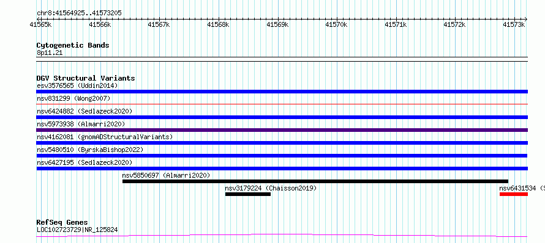Click the 41566k ruler position
This screenshot has height=243, width=545.
pos(100,24)
